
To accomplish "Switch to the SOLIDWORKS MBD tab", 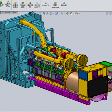I will (x=9, y=13).
